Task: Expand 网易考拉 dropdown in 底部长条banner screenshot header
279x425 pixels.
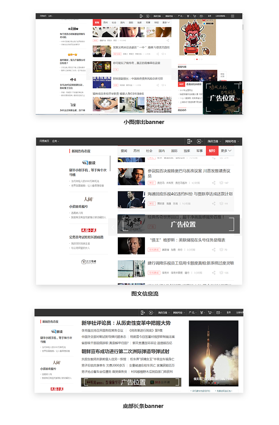Action: (179, 313)
